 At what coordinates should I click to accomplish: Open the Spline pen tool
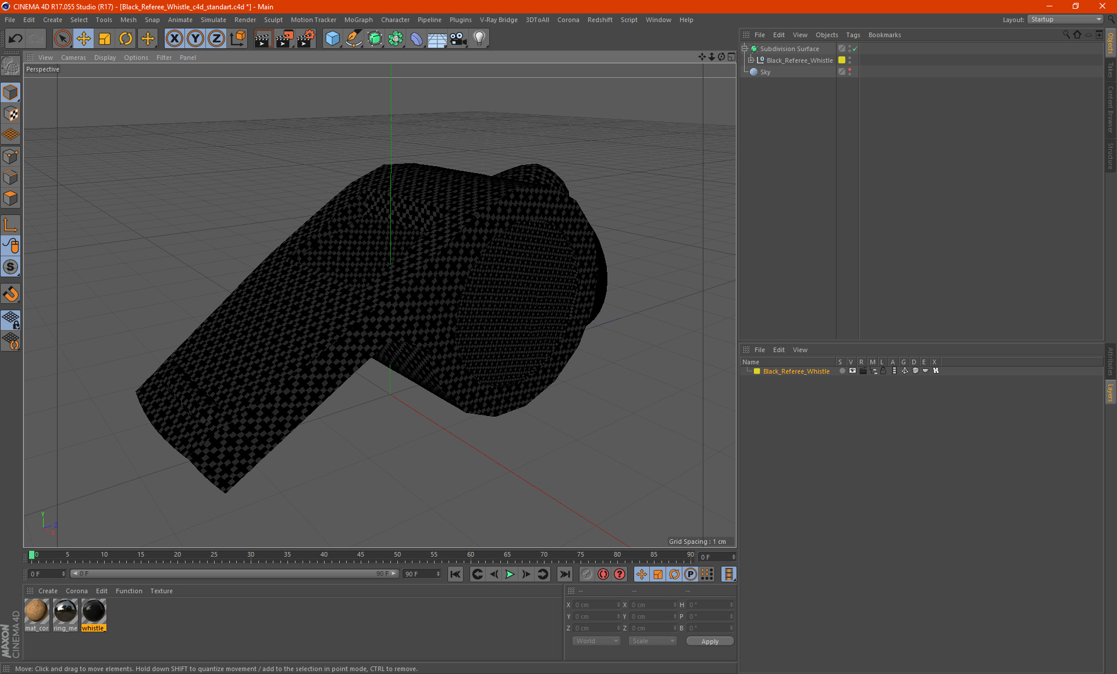click(354, 39)
